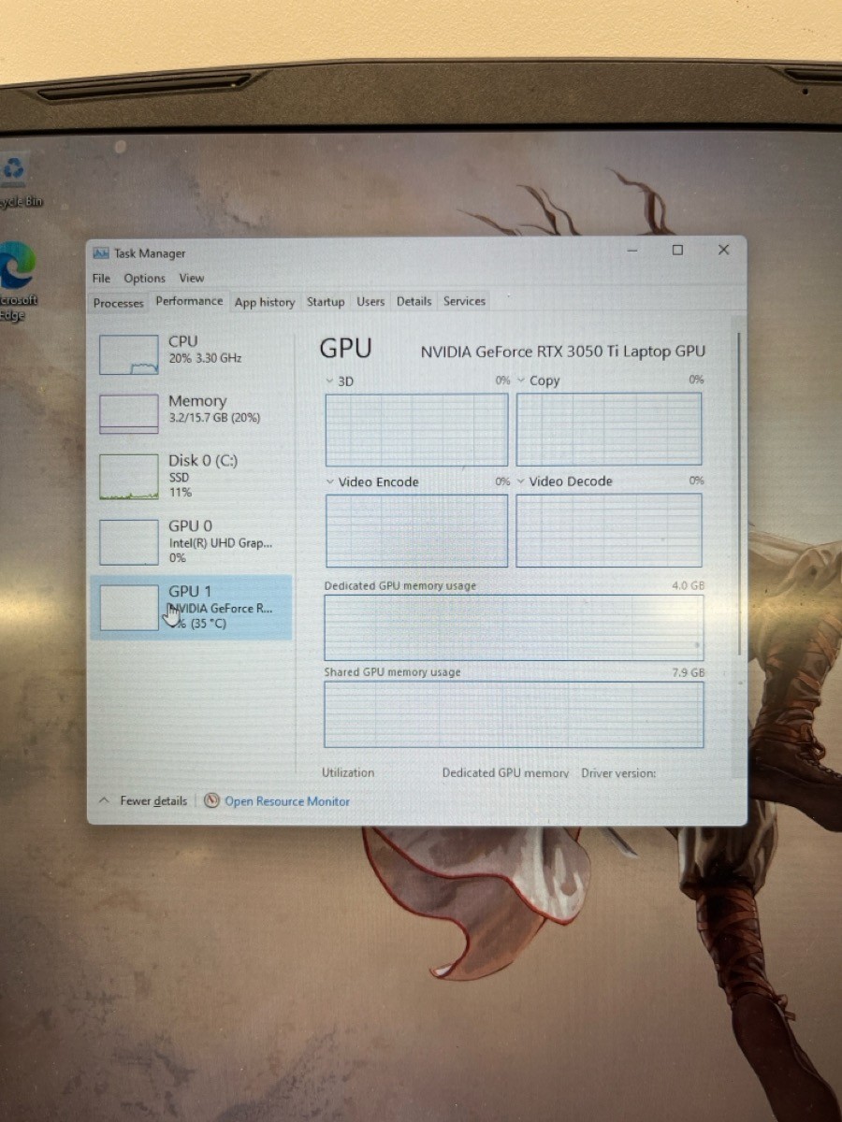Switch to the App history tab
The image size is (842, 1122).
(265, 302)
